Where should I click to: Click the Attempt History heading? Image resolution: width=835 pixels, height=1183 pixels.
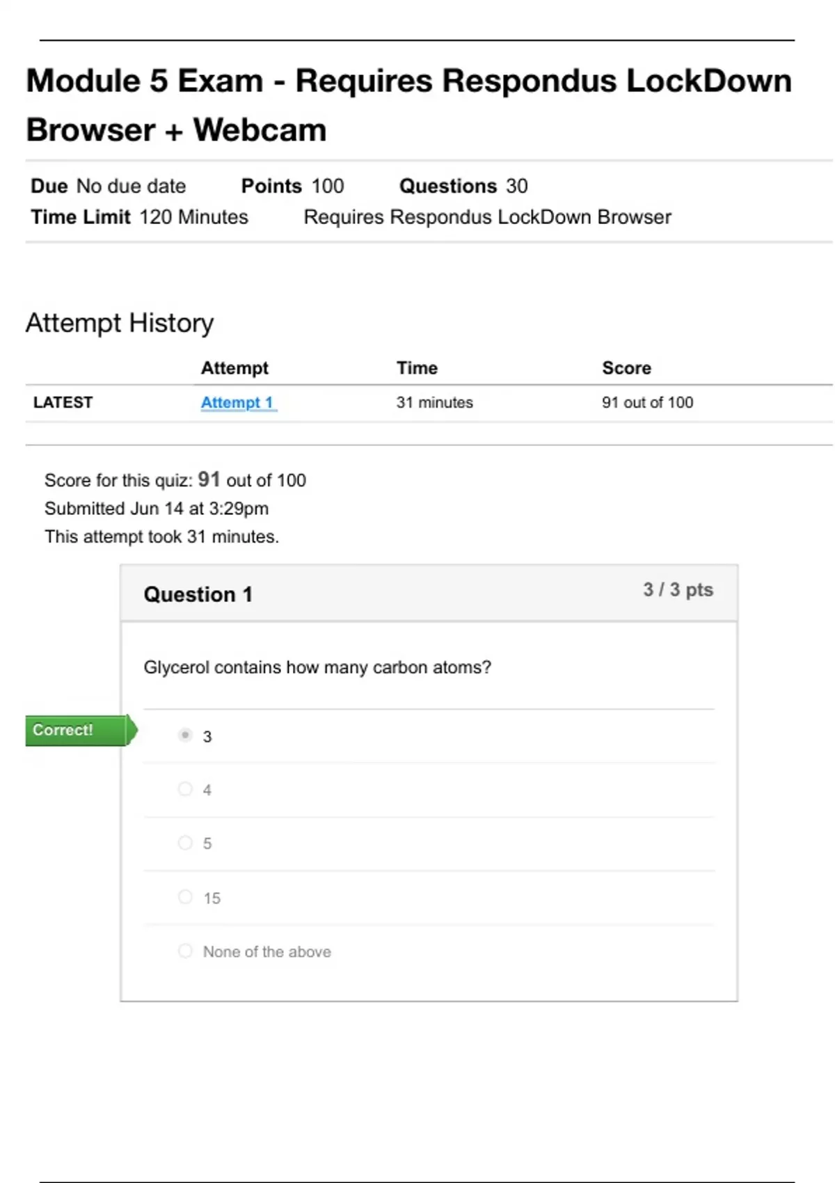click(120, 323)
